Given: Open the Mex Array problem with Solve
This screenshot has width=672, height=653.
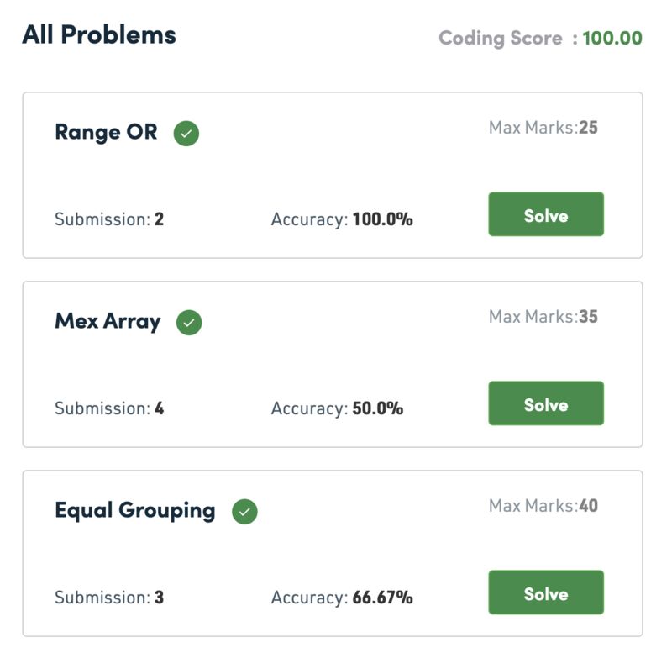Looking at the screenshot, I should click(546, 403).
